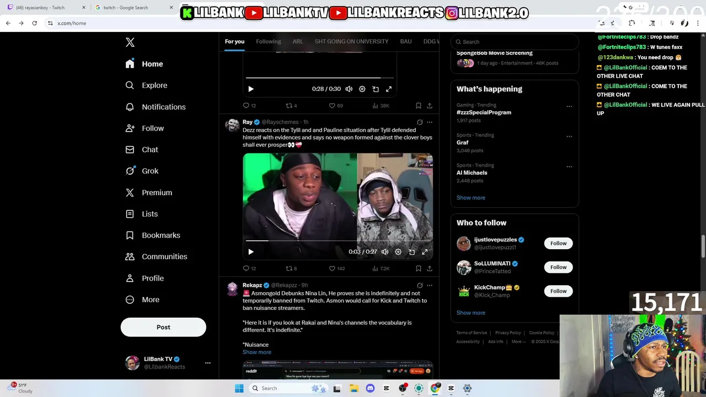
Task: Toggle fullscreen on the top video
Action: tap(389, 89)
